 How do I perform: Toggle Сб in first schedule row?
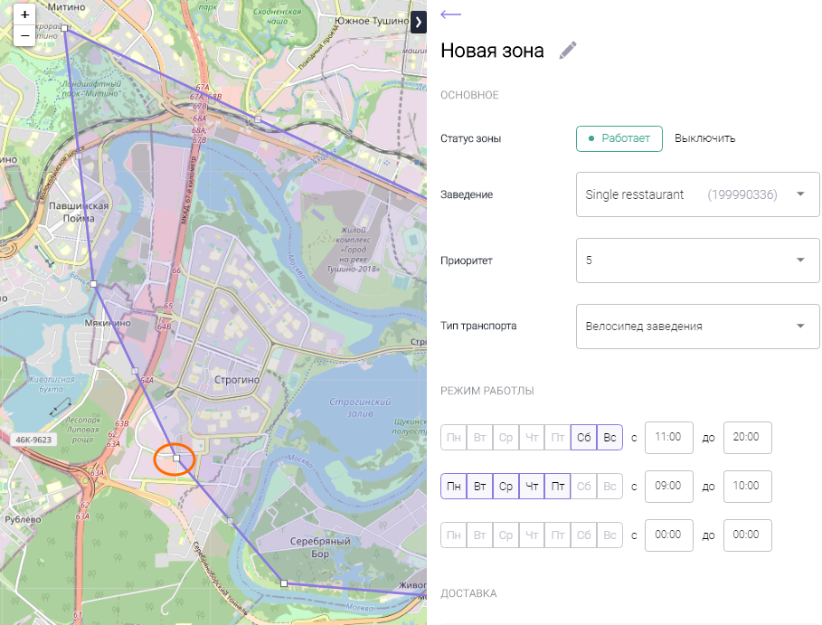583,438
